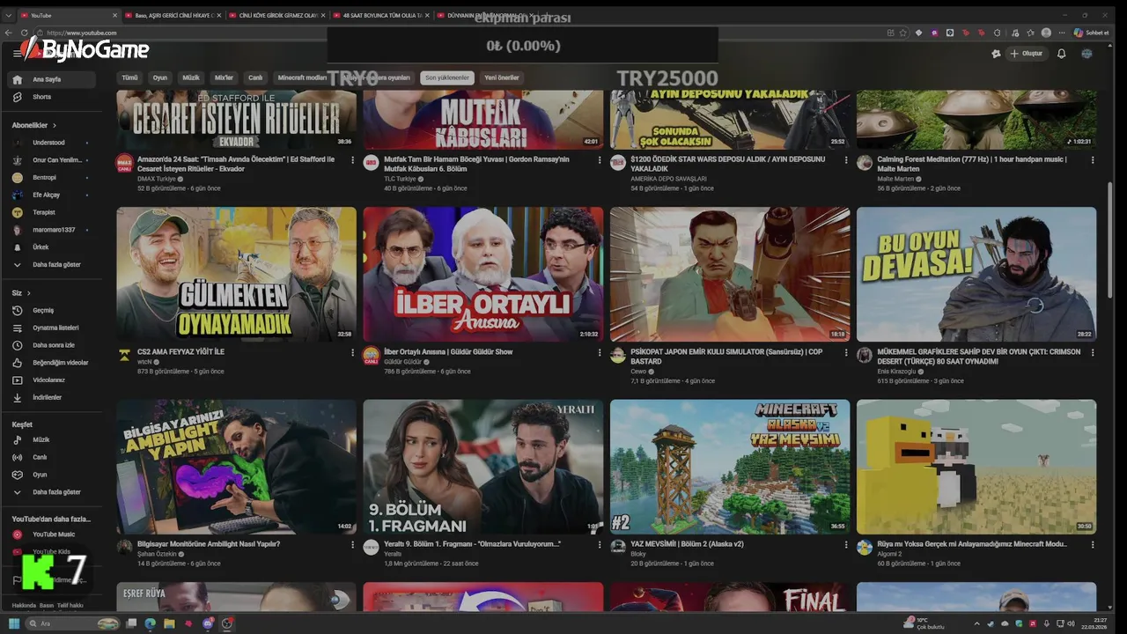1127x634 pixels.
Task: Open the Bilgisayar Monitörüne Ambilight Nasıl Yapılır? title
Action: point(209,544)
